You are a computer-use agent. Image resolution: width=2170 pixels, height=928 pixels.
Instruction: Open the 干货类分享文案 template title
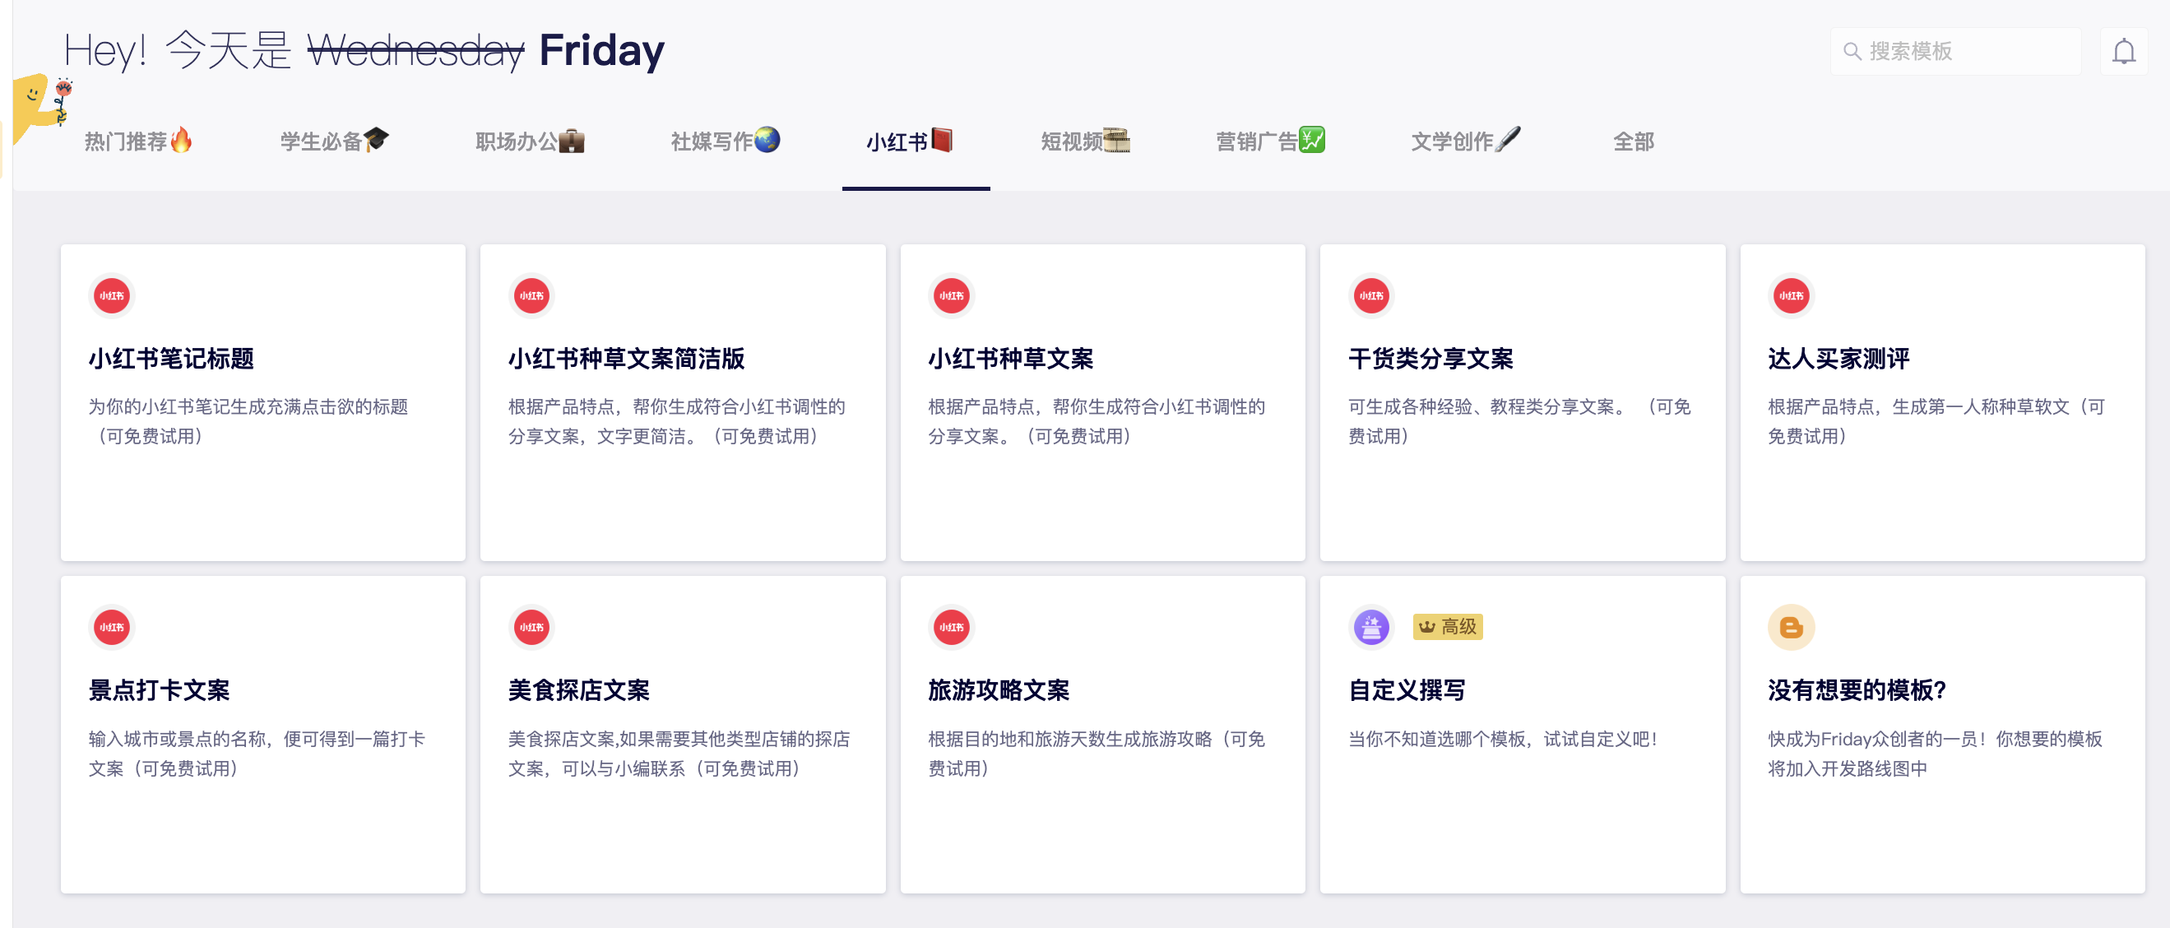pyautogui.click(x=1430, y=359)
